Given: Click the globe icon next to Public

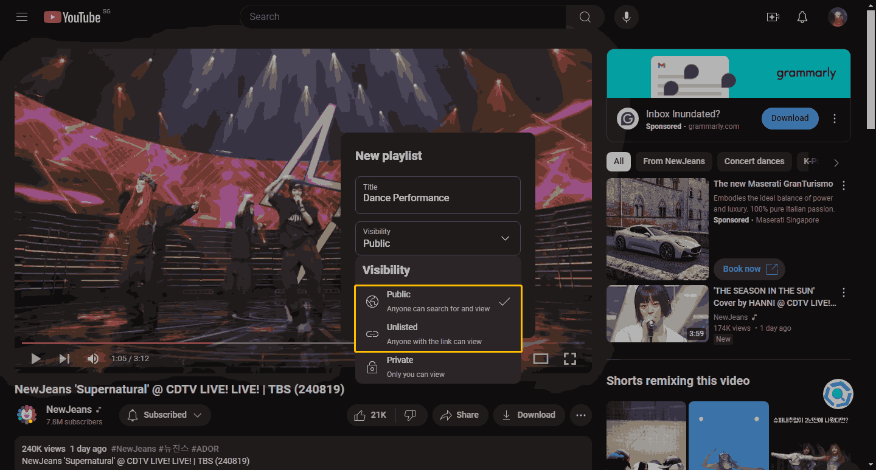Looking at the screenshot, I should pyautogui.click(x=372, y=302).
